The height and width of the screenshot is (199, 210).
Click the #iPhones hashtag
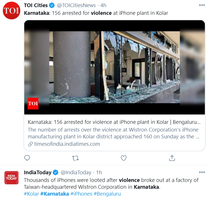[x=81, y=194]
